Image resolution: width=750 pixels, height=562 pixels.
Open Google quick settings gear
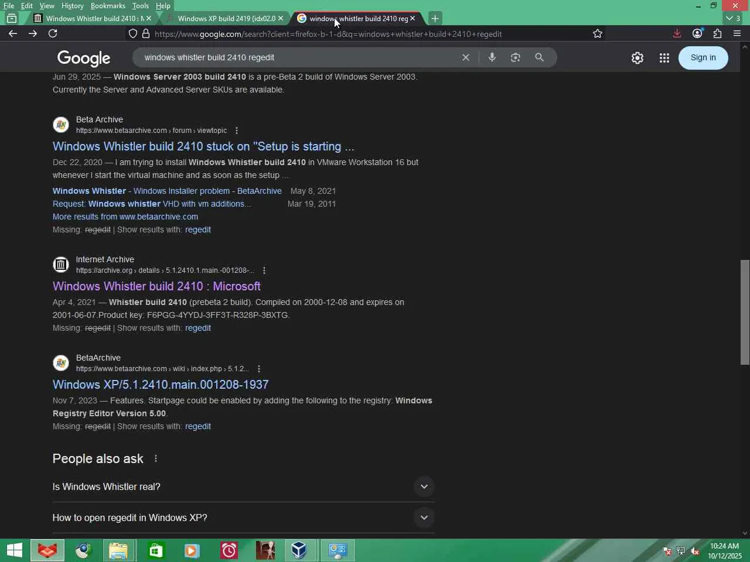pos(637,57)
